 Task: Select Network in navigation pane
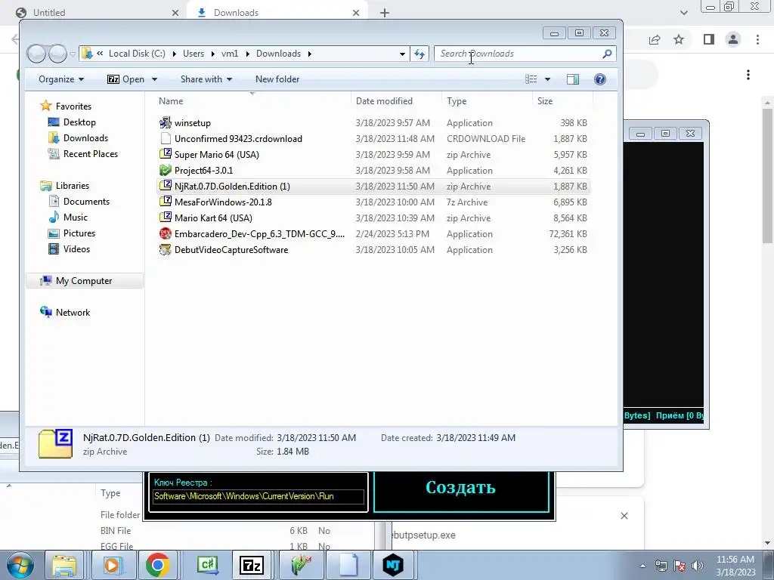coord(73,312)
